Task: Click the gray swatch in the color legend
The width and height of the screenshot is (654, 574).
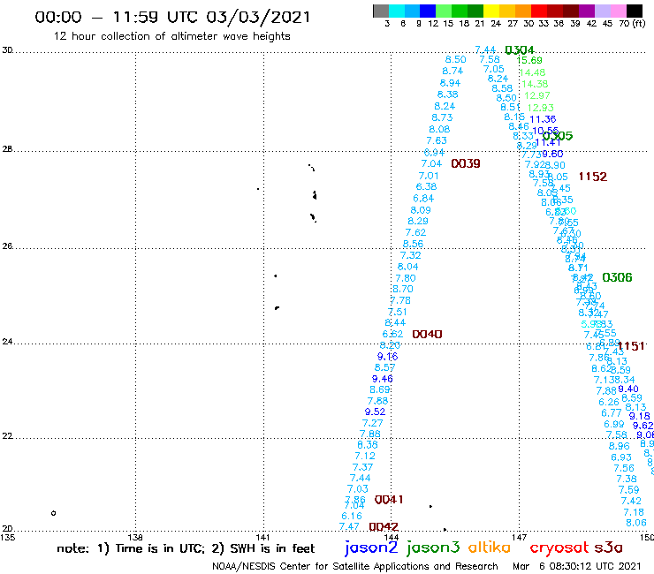Action: coord(381,11)
